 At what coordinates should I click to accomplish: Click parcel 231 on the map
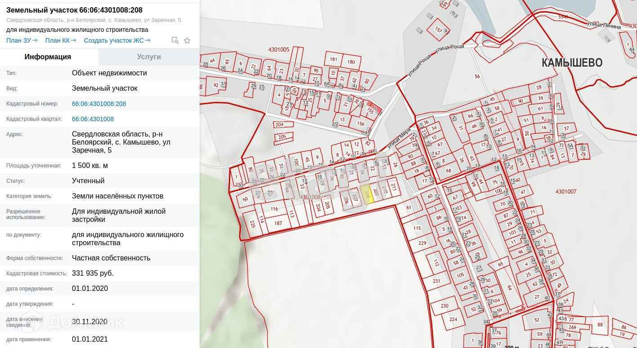[x=436, y=281]
